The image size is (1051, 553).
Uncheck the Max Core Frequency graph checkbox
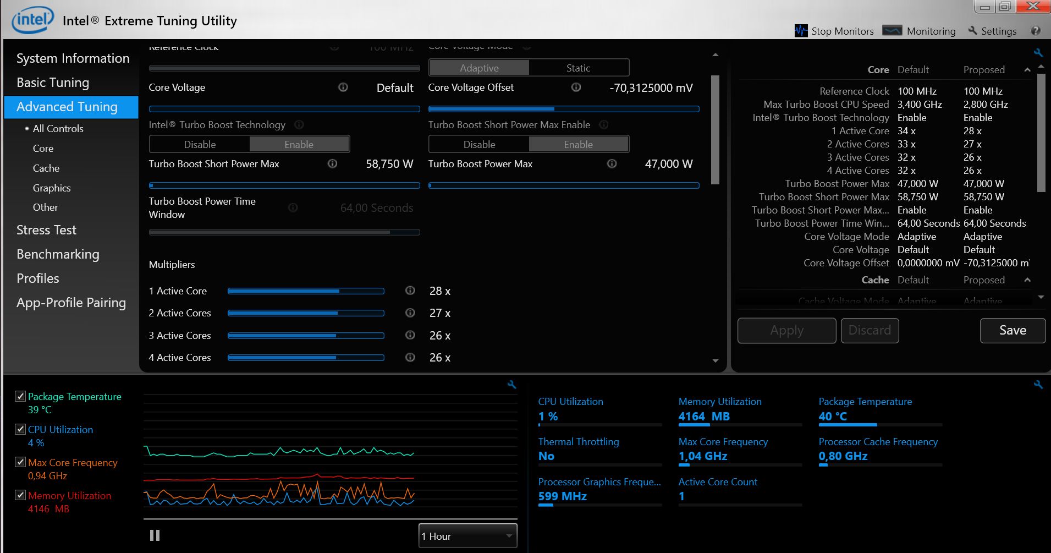(x=20, y=462)
